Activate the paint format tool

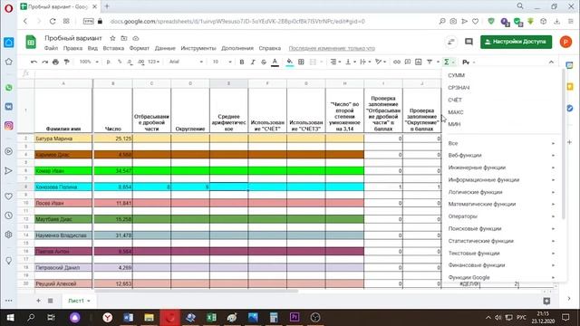click(66, 62)
